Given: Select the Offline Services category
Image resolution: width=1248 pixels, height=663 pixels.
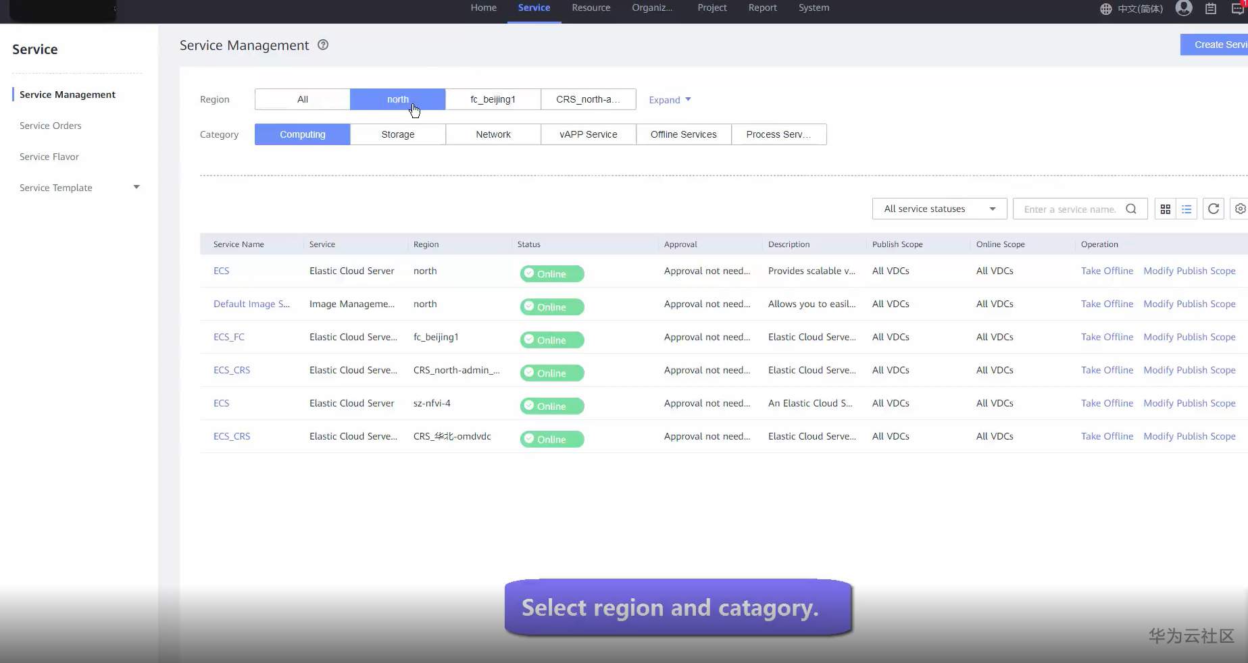Looking at the screenshot, I should pos(684,134).
